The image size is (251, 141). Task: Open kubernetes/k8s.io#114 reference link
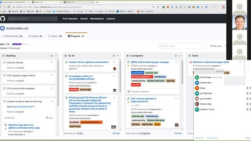(23, 107)
